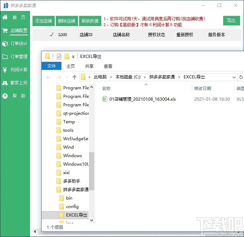The width and height of the screenshot is (244, 237).
Task: Open the quick access toolbar customize dropdown
Action: [73, 57]
